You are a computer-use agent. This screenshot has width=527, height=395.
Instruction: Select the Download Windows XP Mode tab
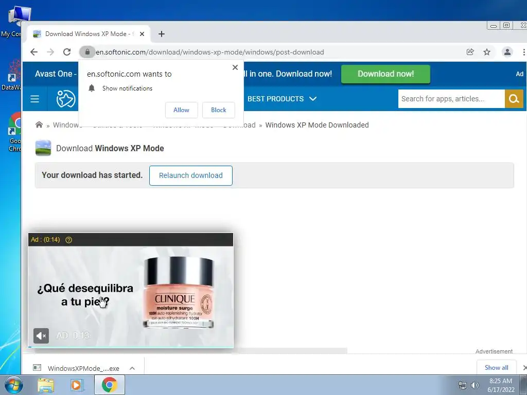89,34
